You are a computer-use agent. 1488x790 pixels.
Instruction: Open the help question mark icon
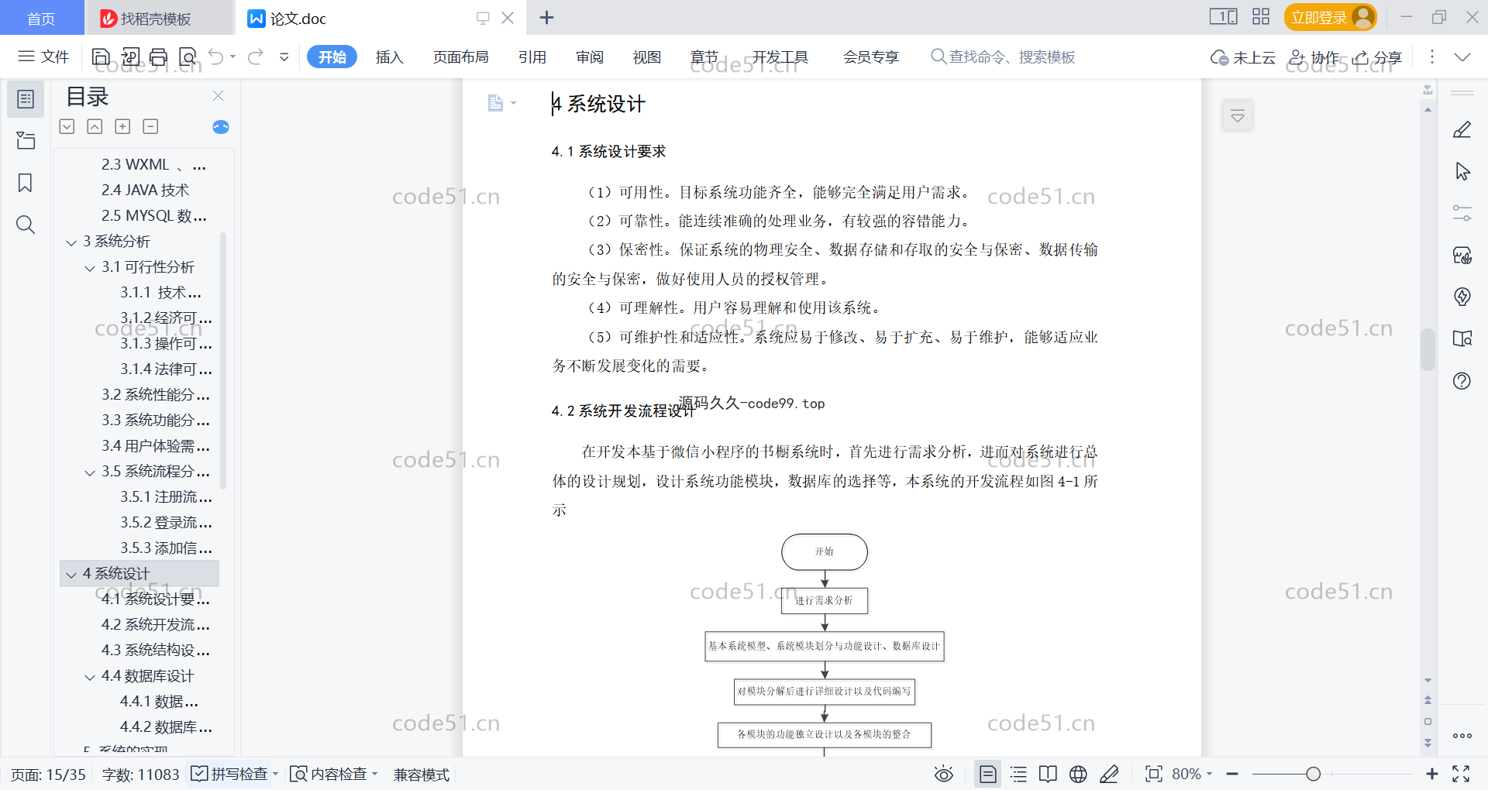(1462, 380)
